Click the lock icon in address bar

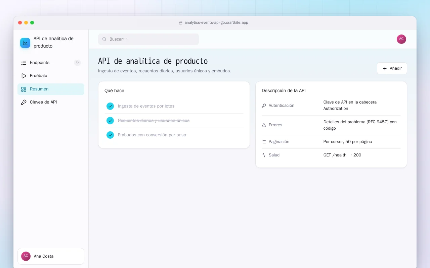(x=181, y=23)
